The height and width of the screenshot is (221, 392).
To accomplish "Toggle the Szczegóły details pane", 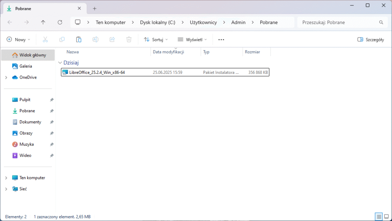I will [370, 39].
